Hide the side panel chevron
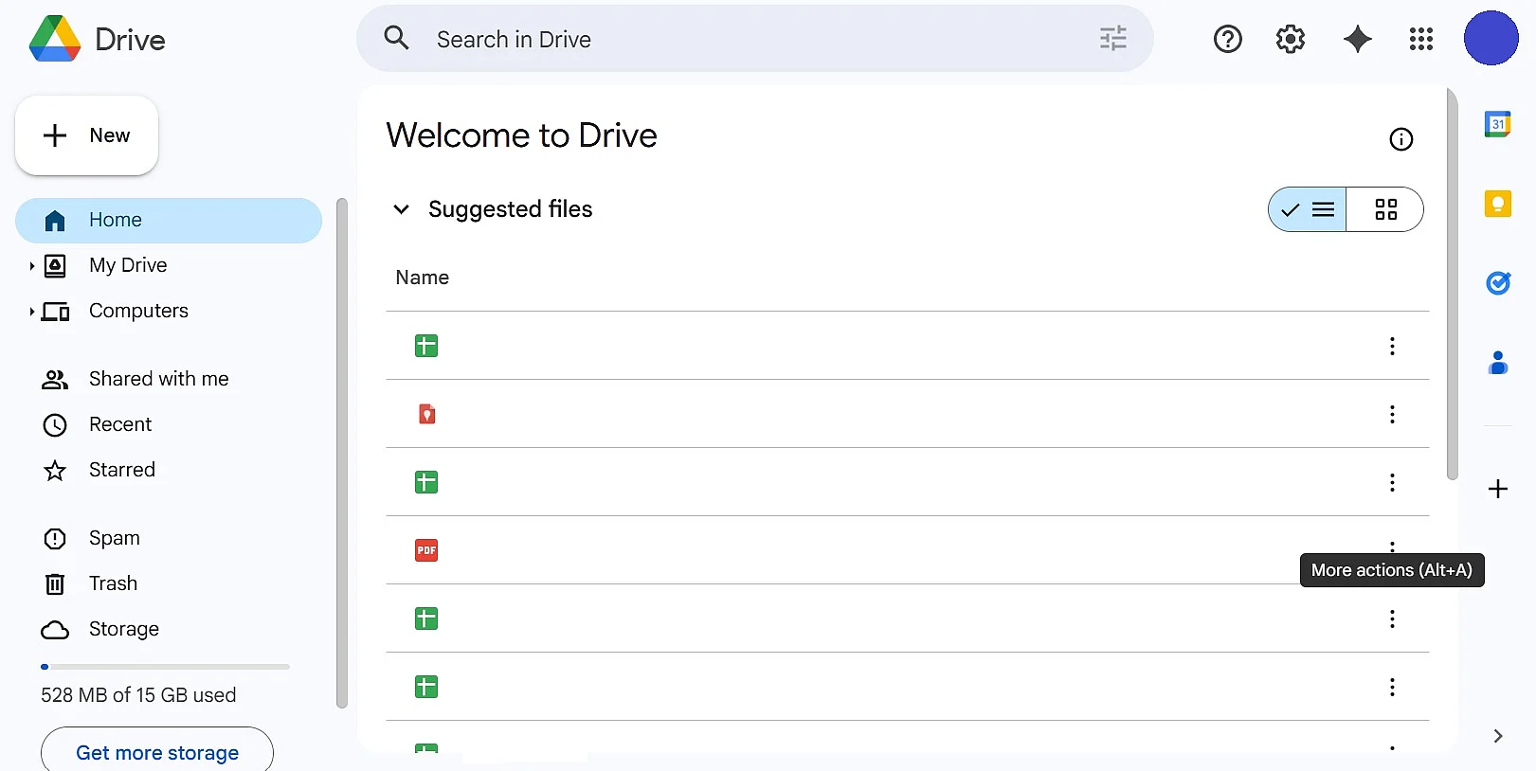Screen dimensions: 1536x771 1498,736
